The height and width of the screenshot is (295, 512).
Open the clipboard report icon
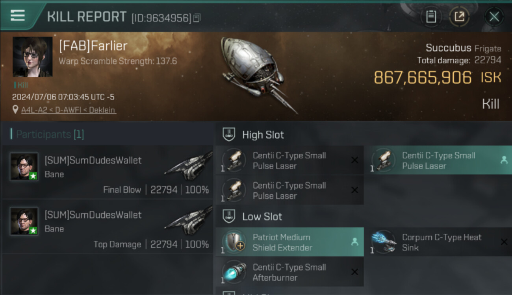coord(431,17)
